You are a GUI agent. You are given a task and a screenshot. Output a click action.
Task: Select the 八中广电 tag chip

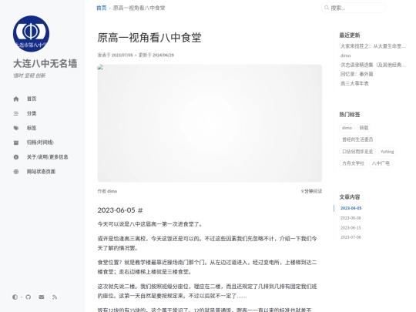(381, 163)
